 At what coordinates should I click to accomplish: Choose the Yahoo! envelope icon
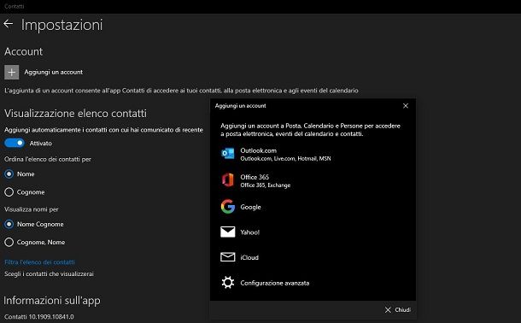pyautogui.click(x=227, y=232)
